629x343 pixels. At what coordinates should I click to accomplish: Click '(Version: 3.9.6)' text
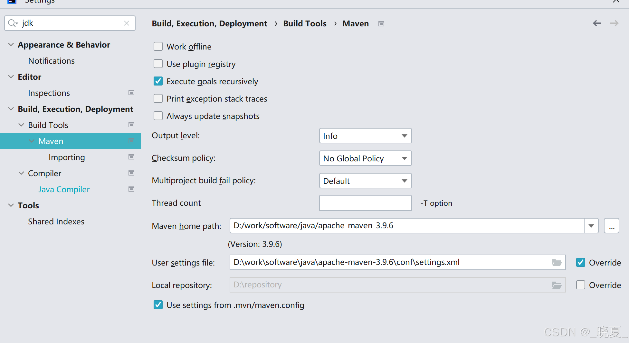[255, 244]
